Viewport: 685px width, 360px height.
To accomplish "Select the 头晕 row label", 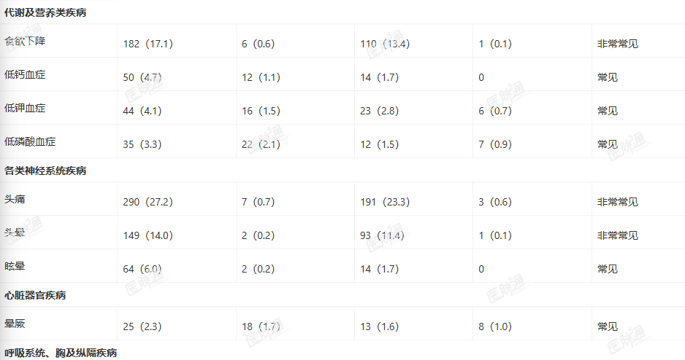I will point(15,232).
